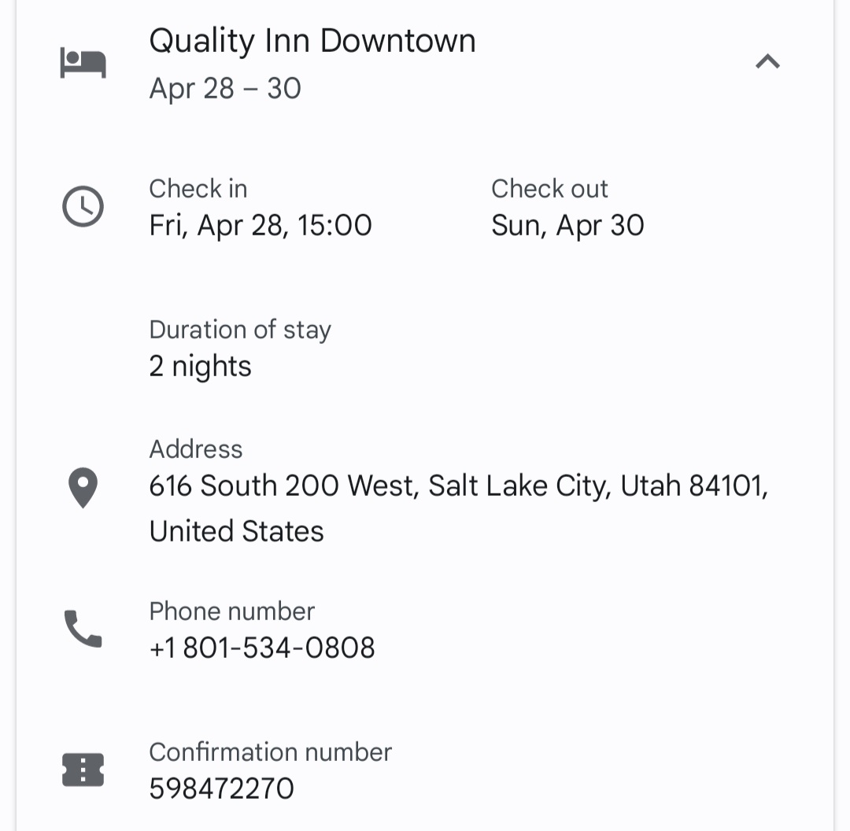
Task: Click the Apr 28 – 30 date range
Action: [x=225, y=89]
